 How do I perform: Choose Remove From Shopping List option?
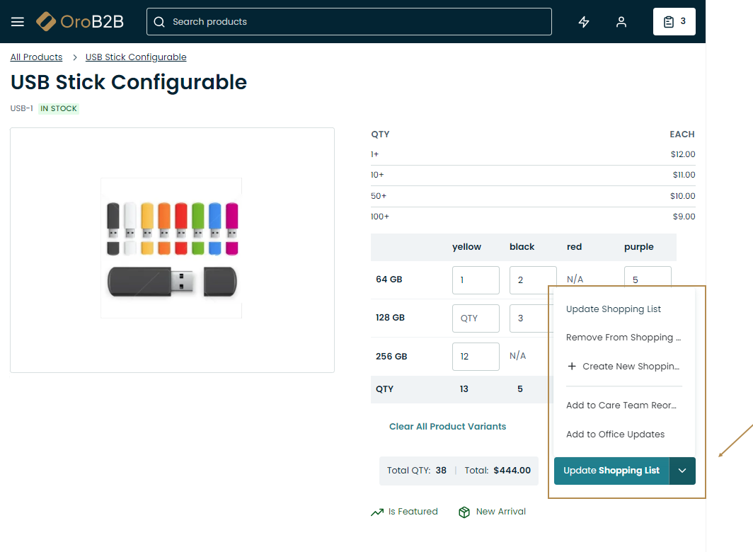[623, 338]
